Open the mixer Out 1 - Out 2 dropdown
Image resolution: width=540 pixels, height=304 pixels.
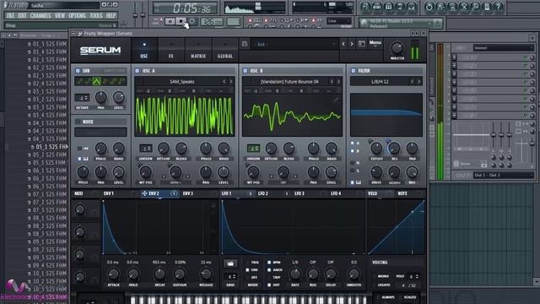click(503, 176)
